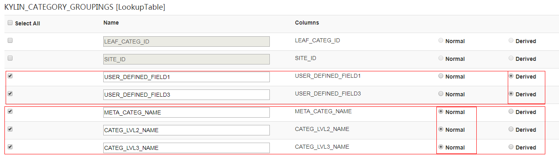Click the USER_DEFINED_FIELD1 name input field
Screen dimensions: 559x164
pos(186,77)
